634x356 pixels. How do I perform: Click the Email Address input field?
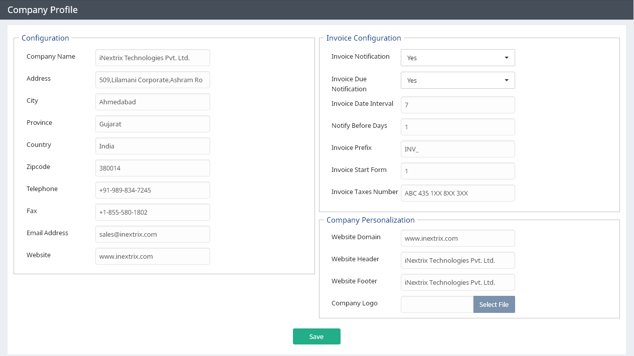point(152,234)
